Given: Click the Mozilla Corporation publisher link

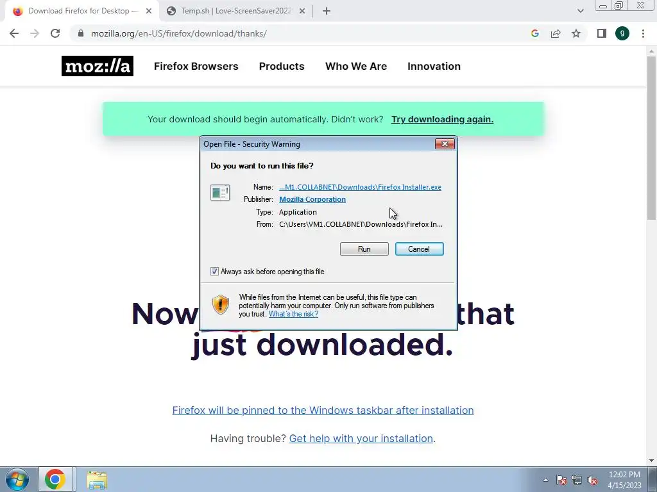Looking at the screenshot, I should (x=312, y=199).
